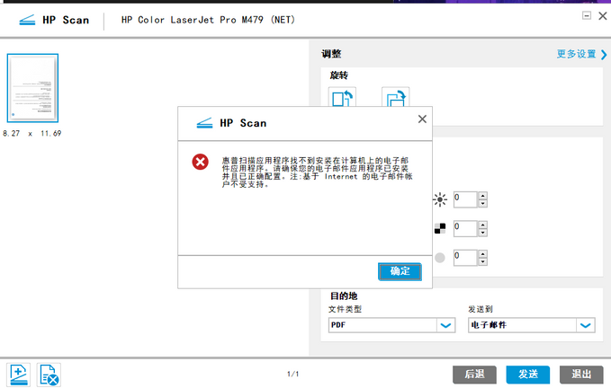611x388 pixels.
Task: Click inside the contrast value field
Action: [x=465, y=229]
